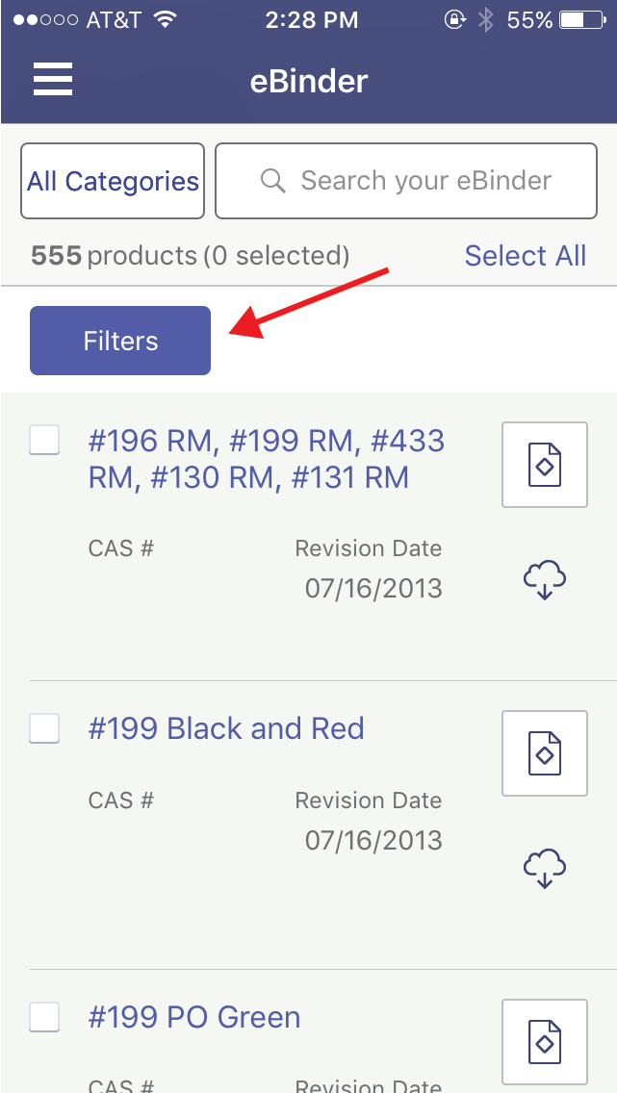617x1093 pixels.
Task: Tap the search magnifier icon
Action: pyautogui.click(x=273, y=181)
